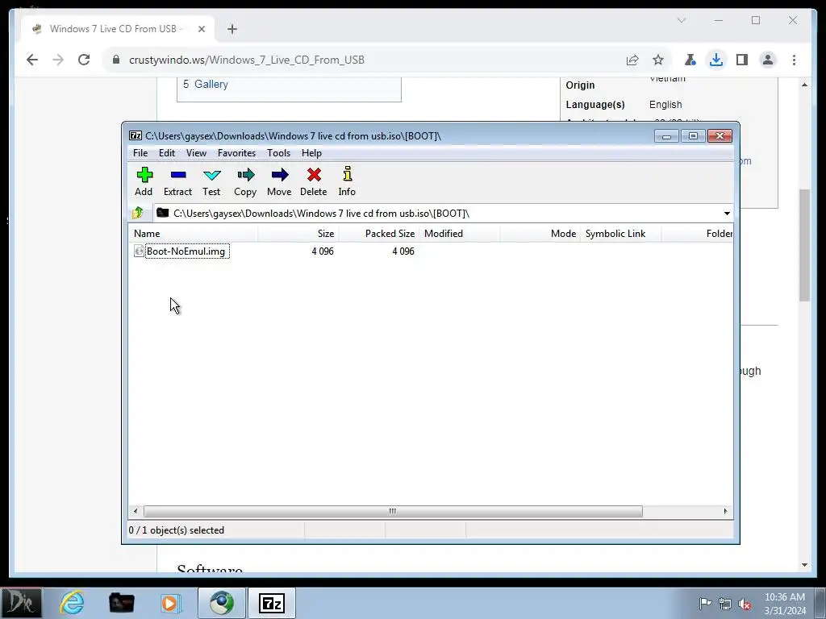
Task: Click 7-Zip horizontal scrollbar thumb
Action: click(393, 511)
